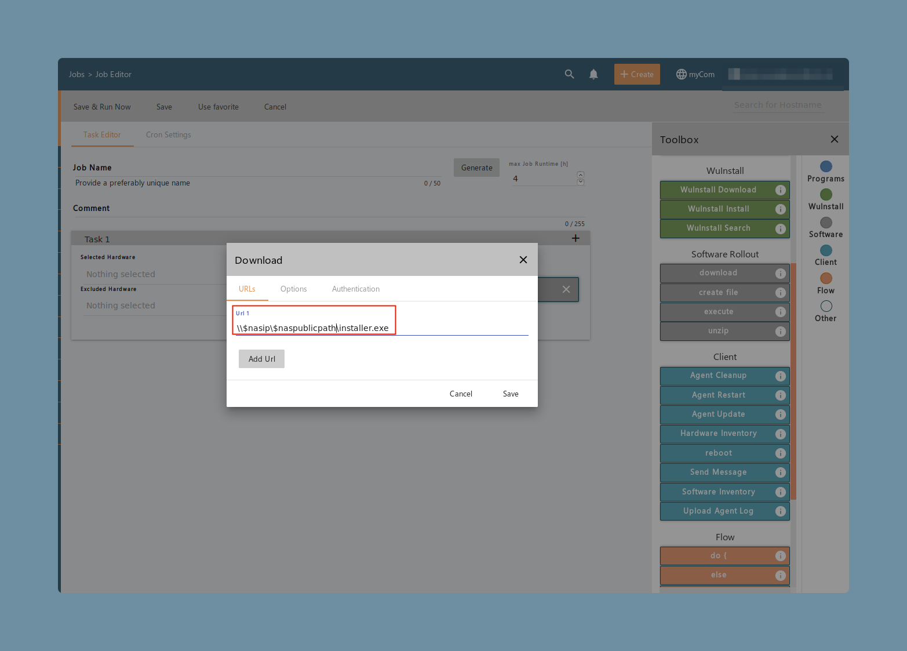Open the myCom globe icon
Image resolution: width=907 pixels, height=651 pixels.
682,74
